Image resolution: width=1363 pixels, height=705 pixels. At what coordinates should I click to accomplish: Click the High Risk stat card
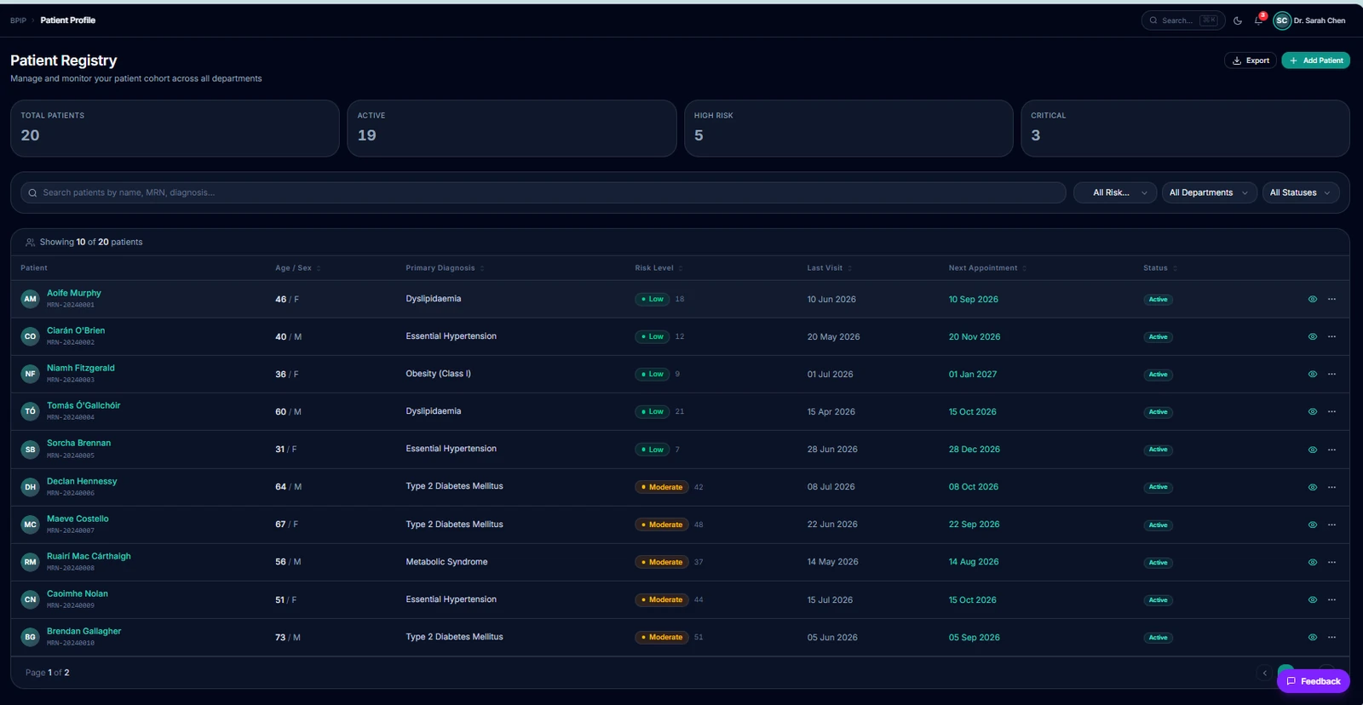(x=848, y=129)
